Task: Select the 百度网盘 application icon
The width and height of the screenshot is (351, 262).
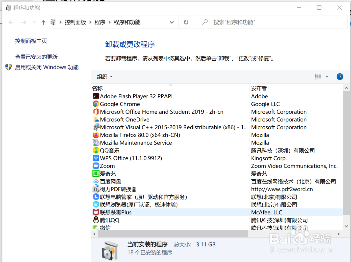Action: (x=96, y=181)
